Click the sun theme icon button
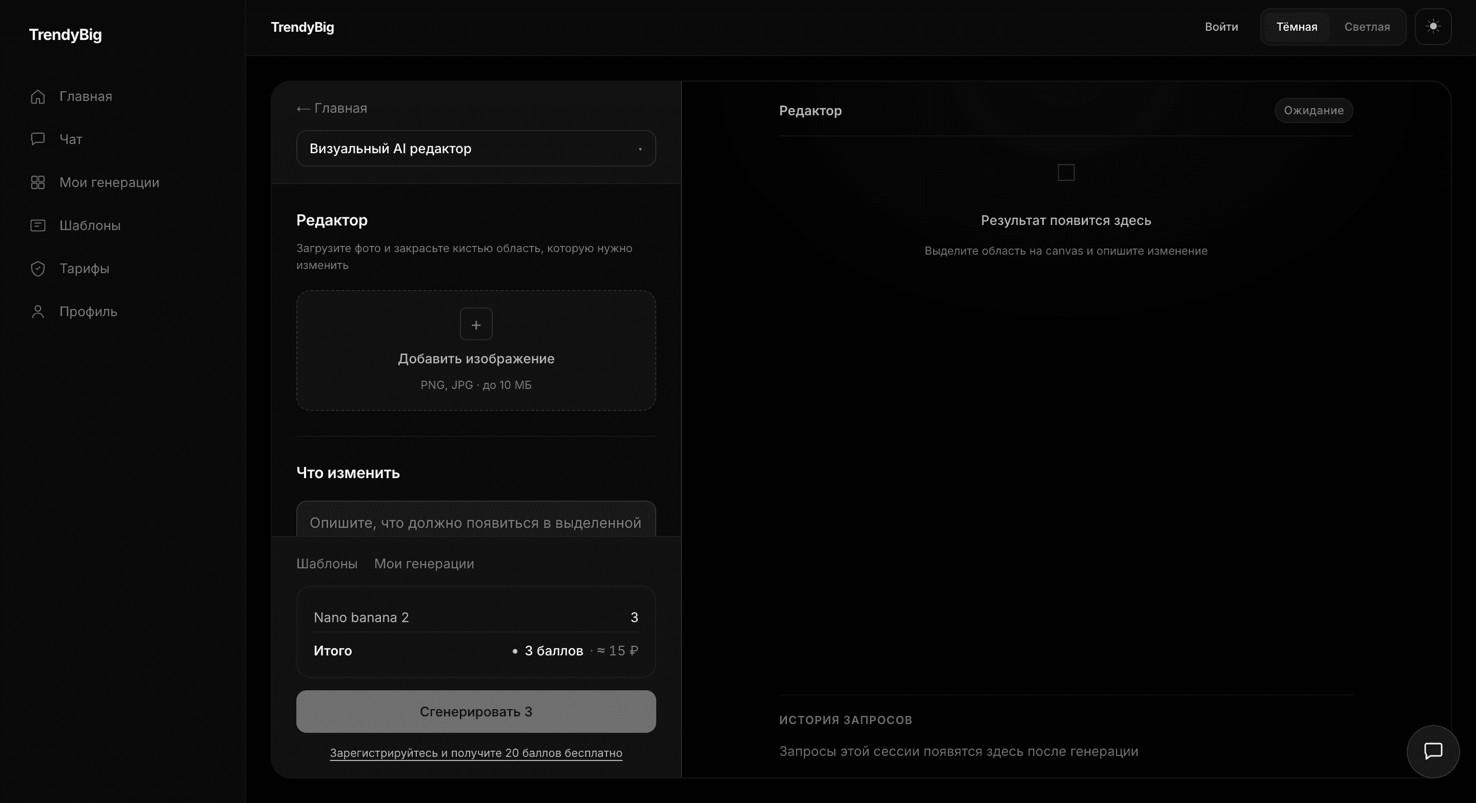The width and height of the screenshot is (1476, 803). point(1433,26)
